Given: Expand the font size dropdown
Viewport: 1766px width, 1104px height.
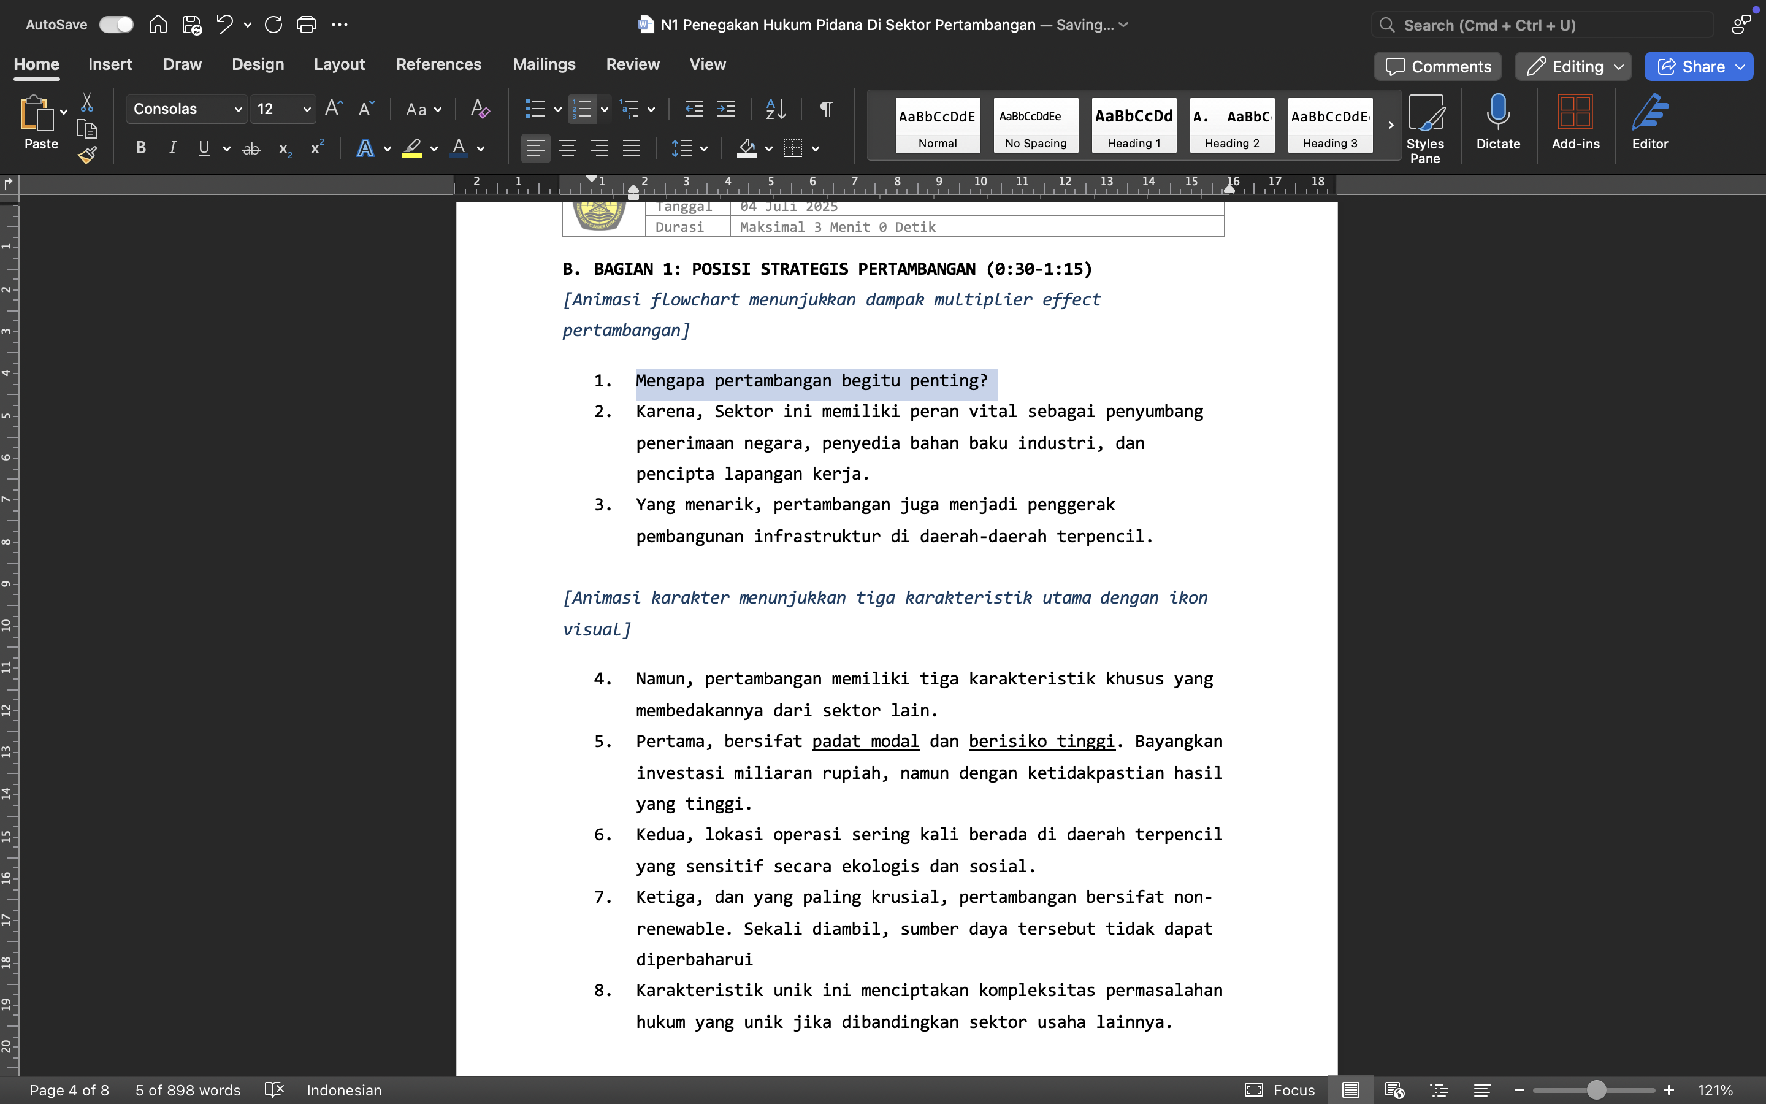Looking at the screenshot, I should (307, 110).
